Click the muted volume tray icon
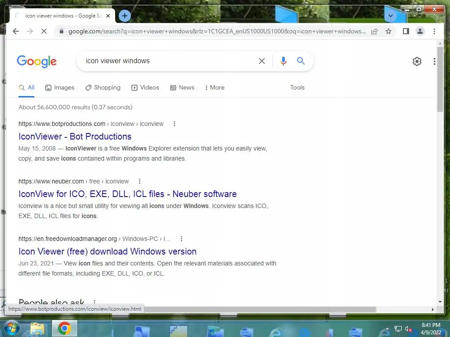450x337 pixels. pyautogui.click(x=408, y=329)
